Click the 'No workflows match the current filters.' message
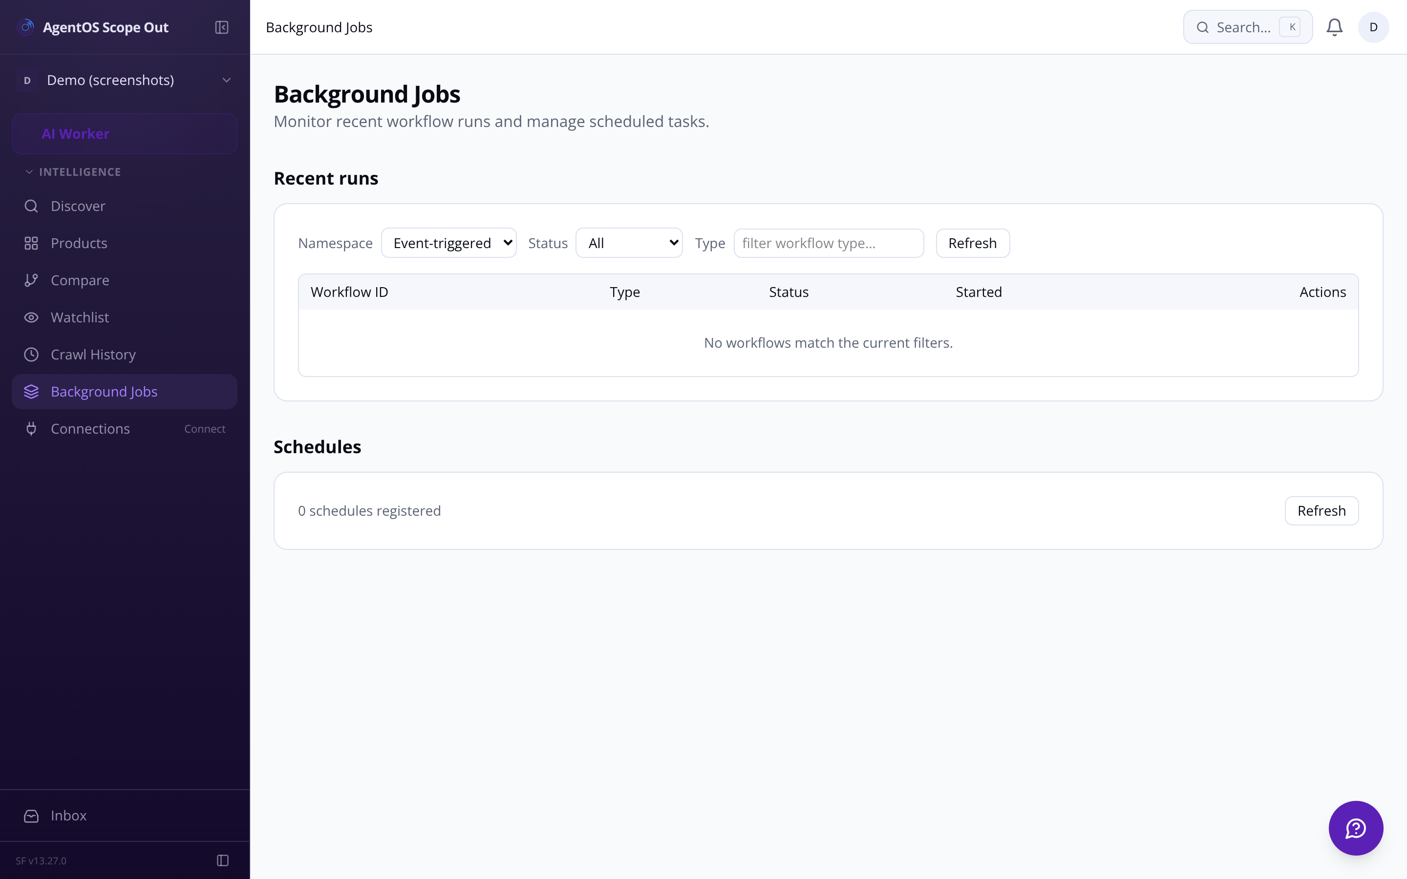 [828, 343]
